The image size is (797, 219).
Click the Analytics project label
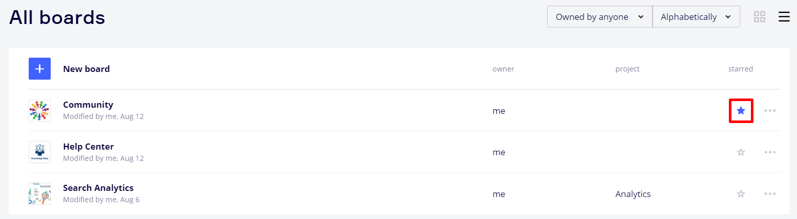coord(633,194)
